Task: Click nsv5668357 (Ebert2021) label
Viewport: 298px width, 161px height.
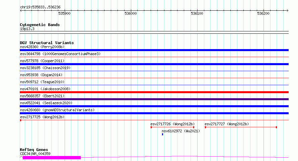Action: [x=42, y=96]
